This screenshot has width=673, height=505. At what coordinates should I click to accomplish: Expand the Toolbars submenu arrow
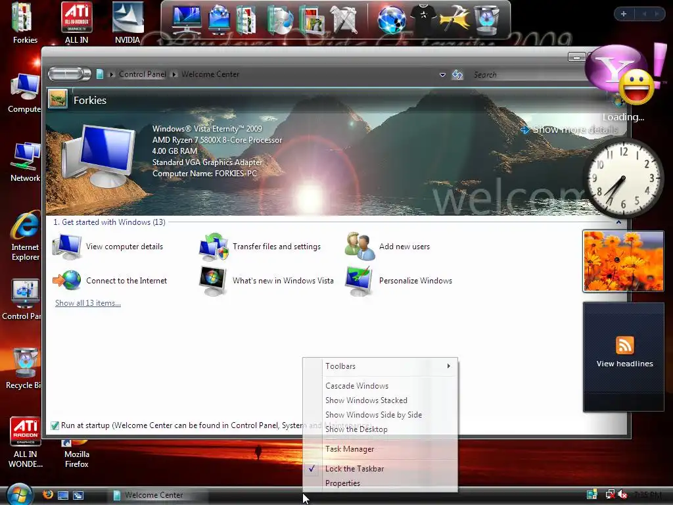[x=448, y=366]
